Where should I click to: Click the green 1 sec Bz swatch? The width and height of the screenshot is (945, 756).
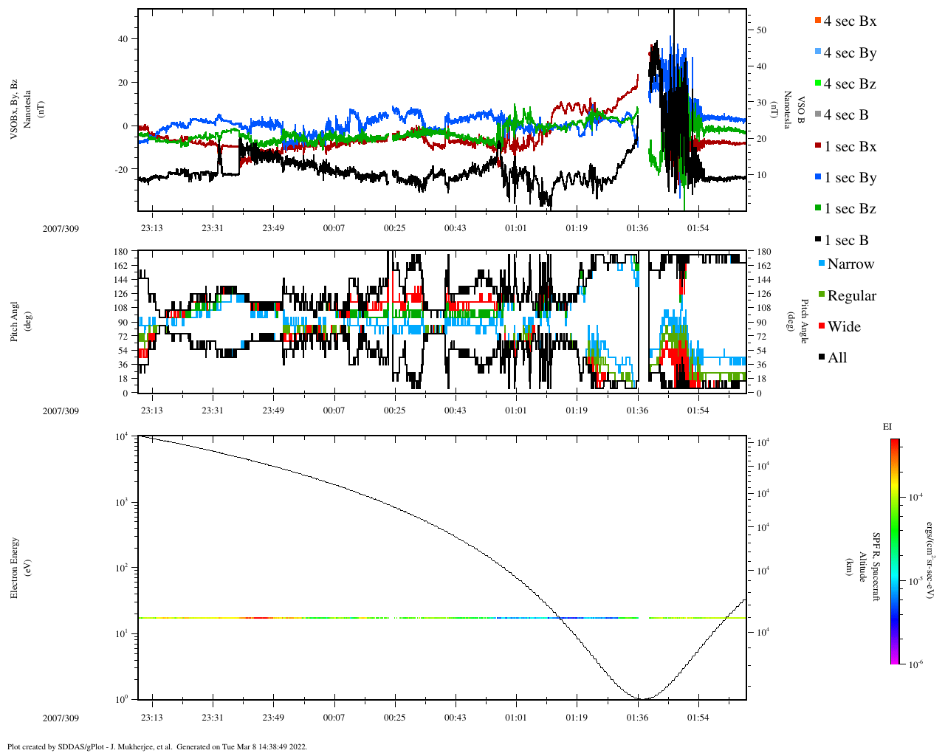pyautogui.click(x=817, y=207)
